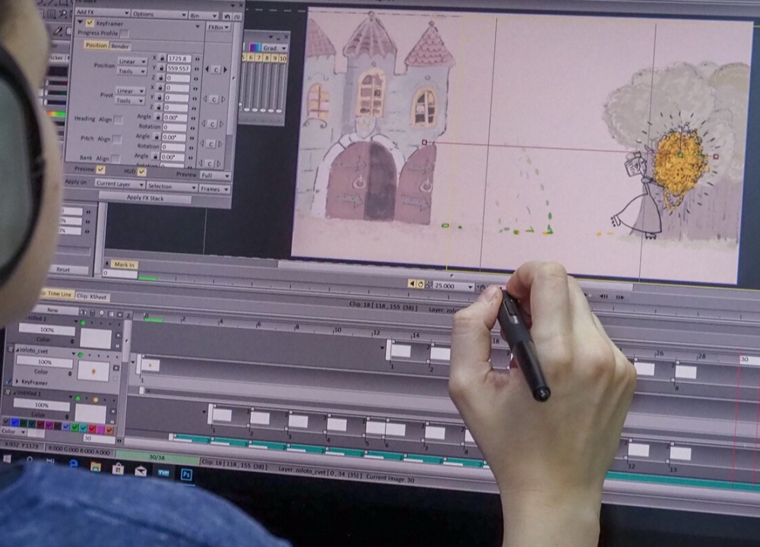The height and width of the screenshot is (547, 760).
Task: Tick the Bank Align checkbox
Action: (115, 159)
